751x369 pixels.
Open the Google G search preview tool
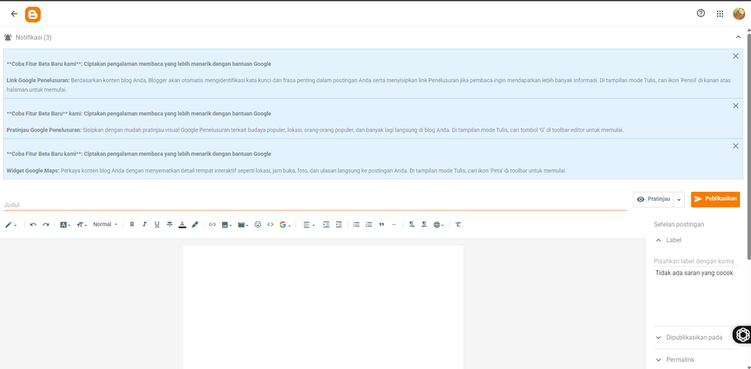point(285,225)
